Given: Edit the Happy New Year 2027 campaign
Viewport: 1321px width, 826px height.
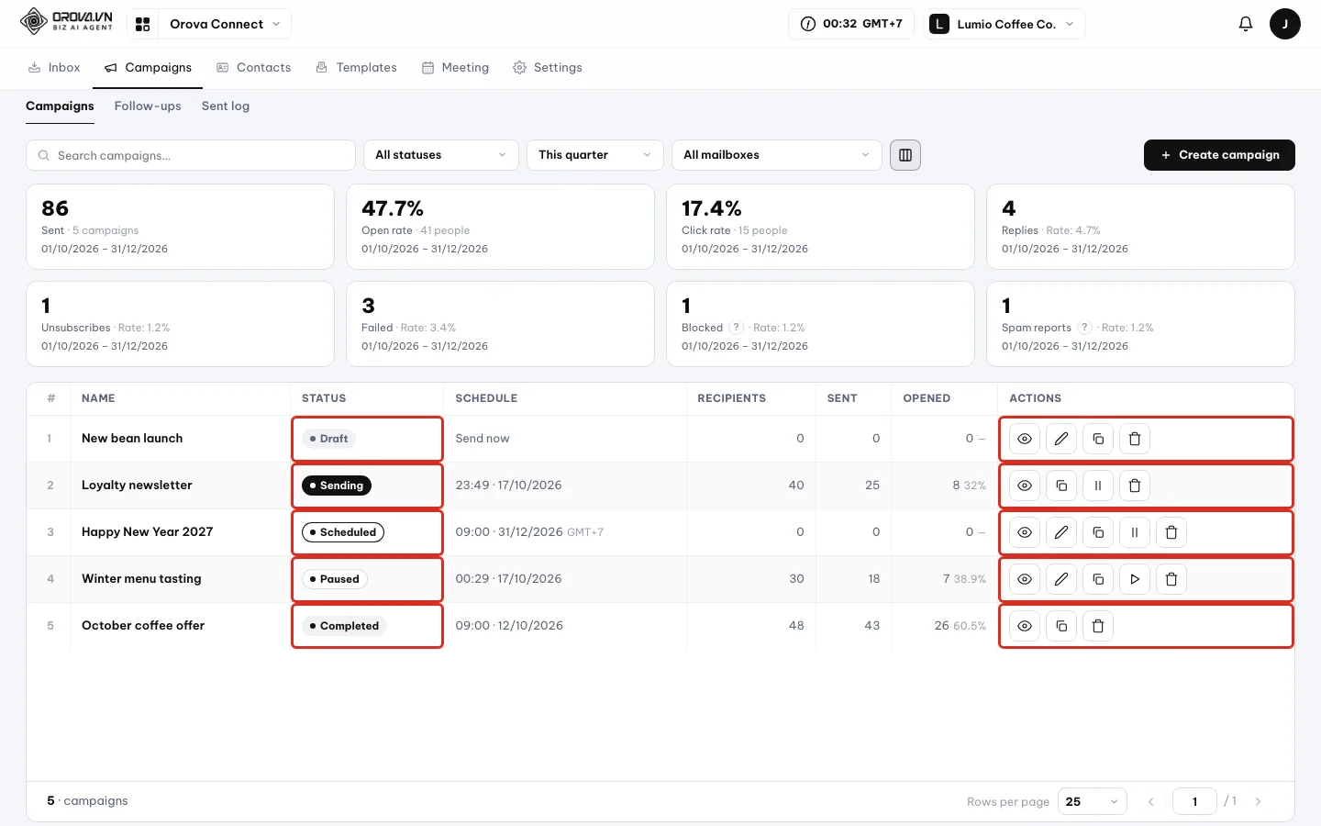Looking at the screenshot, I should [x=1061, y=532].
